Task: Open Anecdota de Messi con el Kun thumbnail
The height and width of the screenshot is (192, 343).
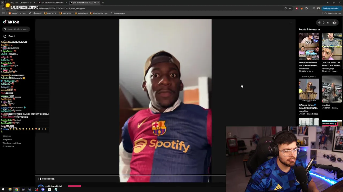Action: coord(309,46)
